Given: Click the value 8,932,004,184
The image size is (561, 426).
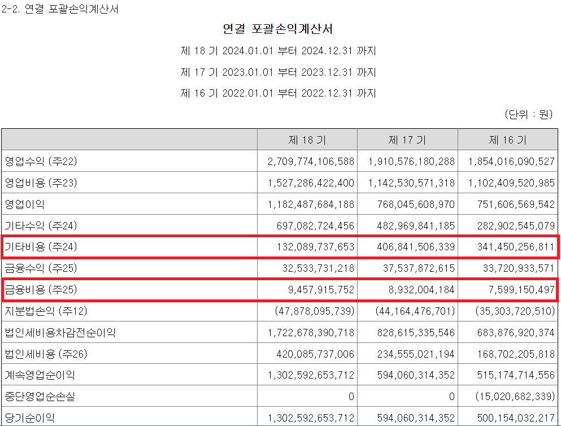Looking at the screenshot, I should coord(421,290).
